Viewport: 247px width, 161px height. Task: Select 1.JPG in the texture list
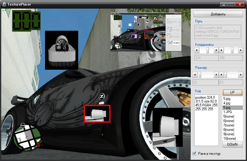coord(232,112)
